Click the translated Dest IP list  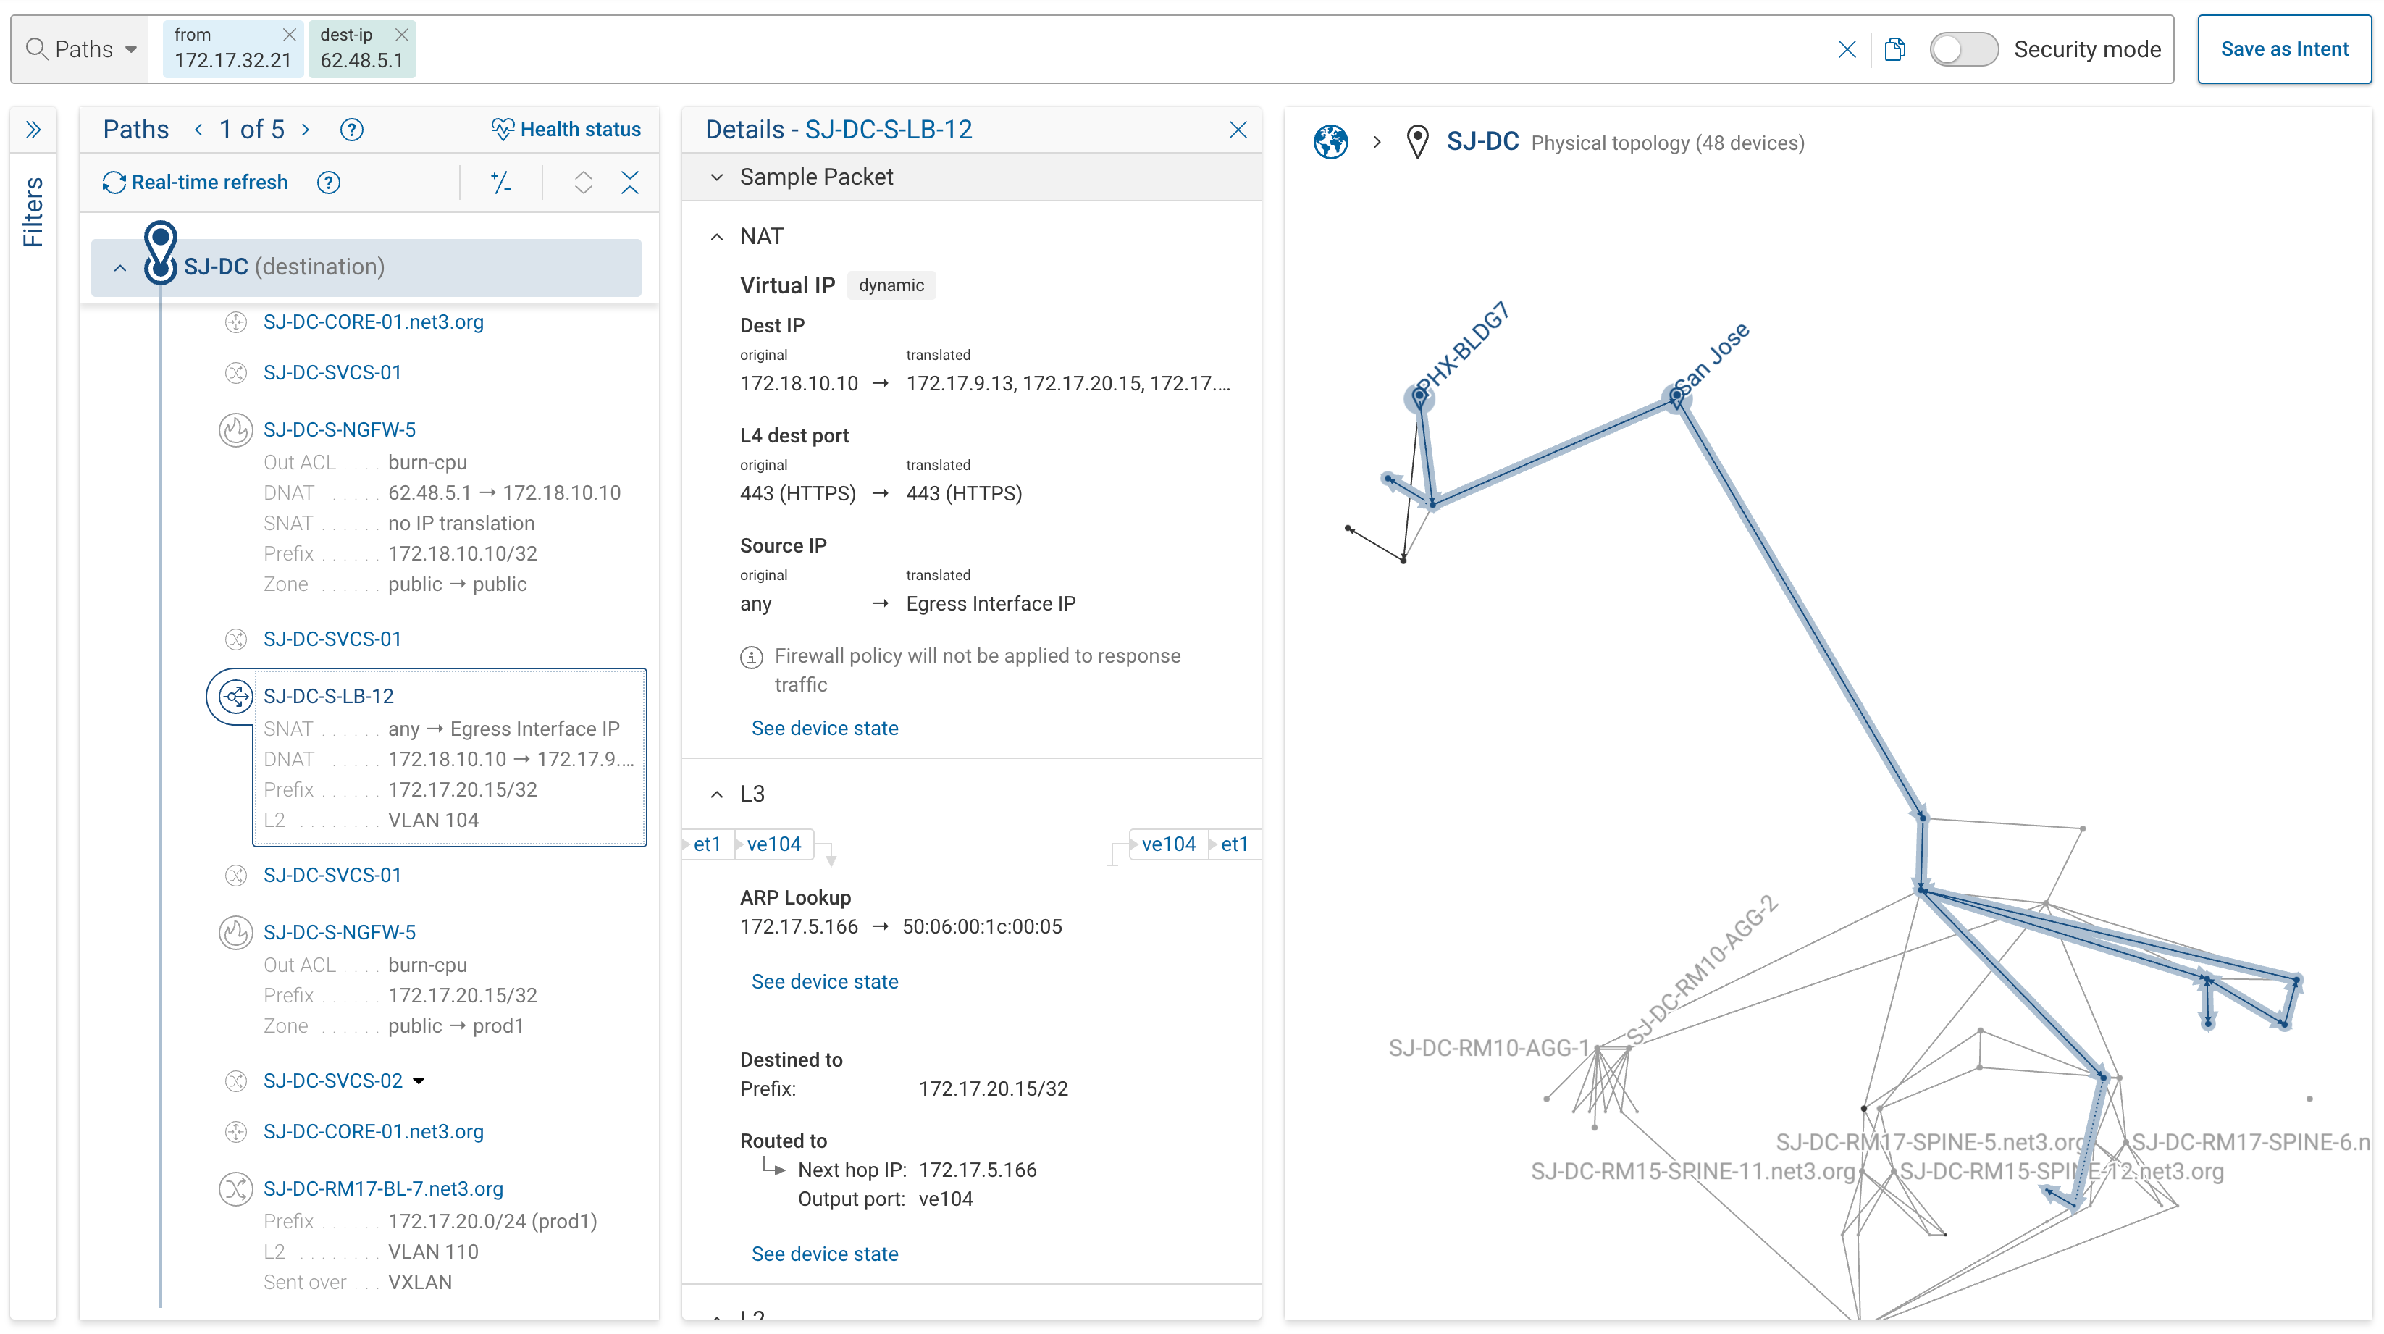coord(1068,383)
